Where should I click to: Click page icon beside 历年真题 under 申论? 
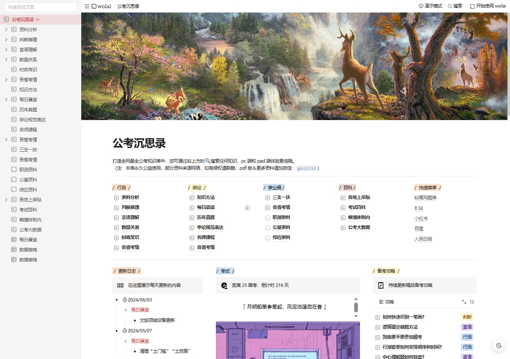(192, 218)
